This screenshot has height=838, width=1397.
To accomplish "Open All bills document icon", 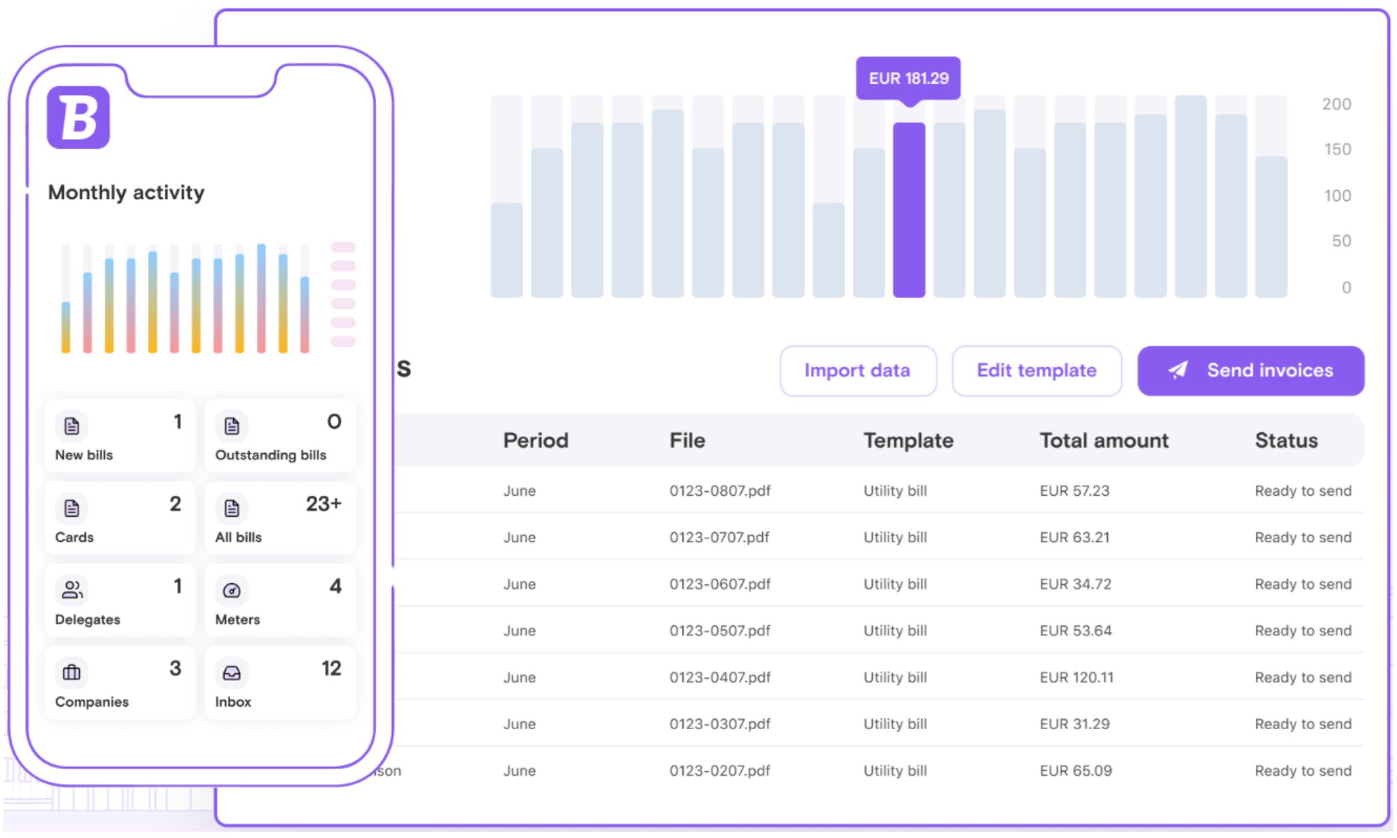I will pyautogui.click(x=232, y=508).
